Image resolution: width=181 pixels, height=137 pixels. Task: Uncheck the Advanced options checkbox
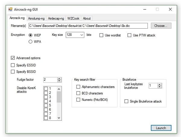[13, 58]
